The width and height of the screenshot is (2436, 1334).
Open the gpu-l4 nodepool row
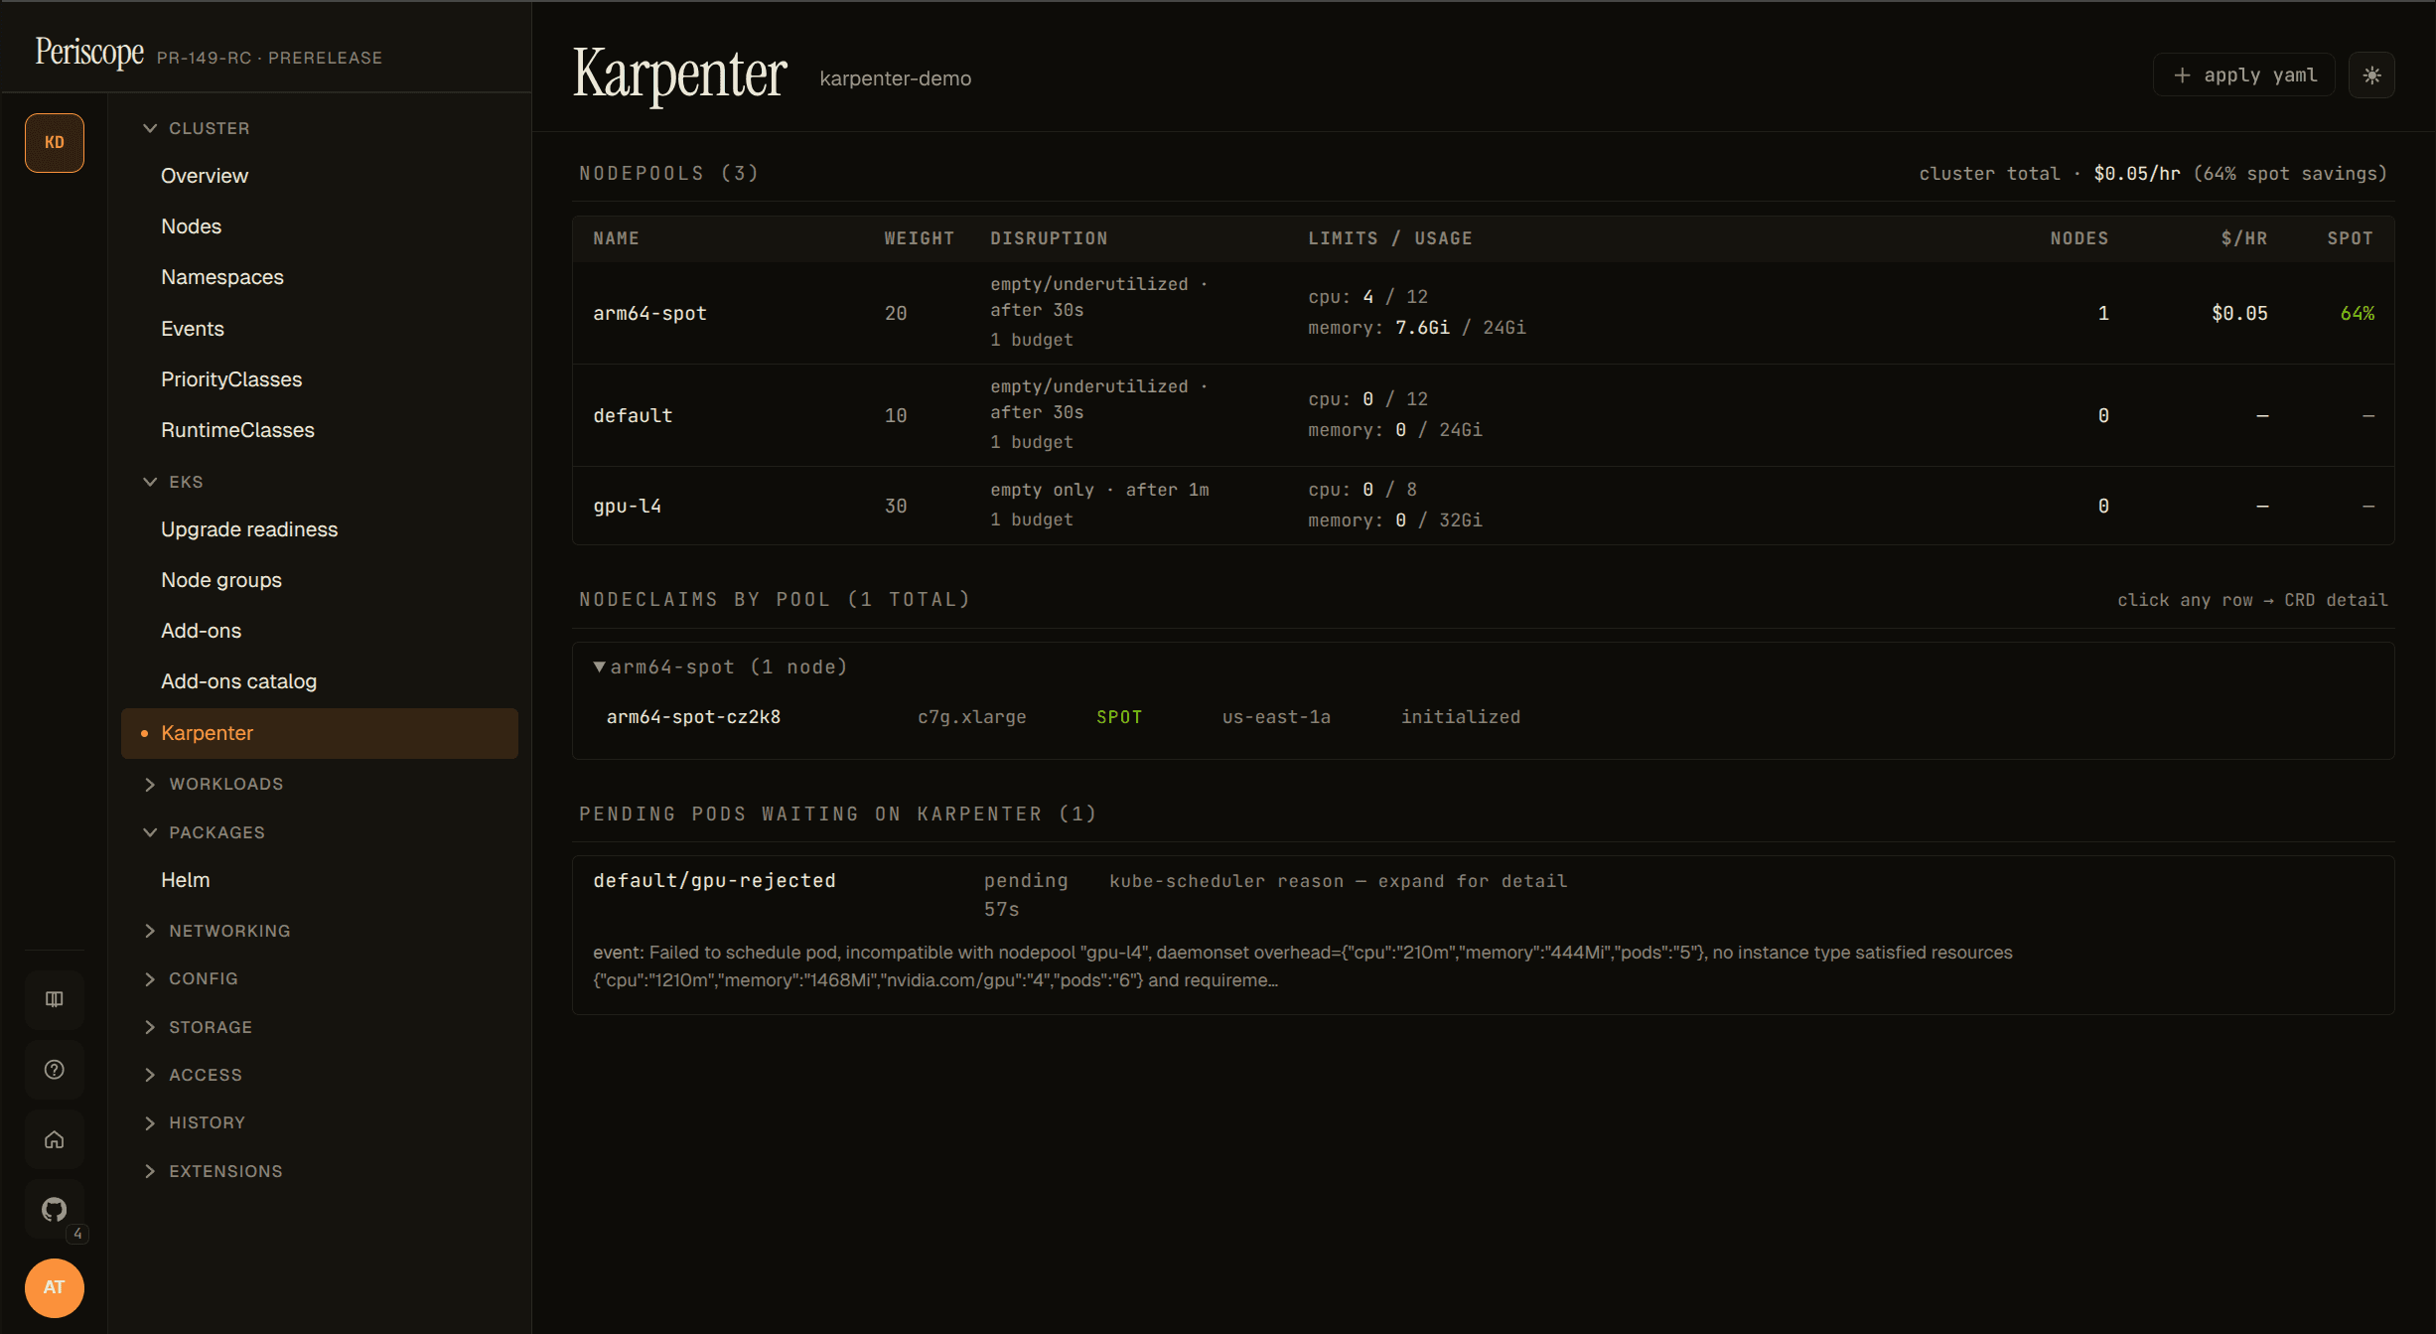pos(1484,506)
